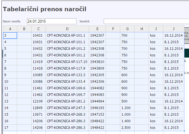Click the quantity cell showing 1.400
The width and height of the screenshot is (189, 134).
coord(127,121)
